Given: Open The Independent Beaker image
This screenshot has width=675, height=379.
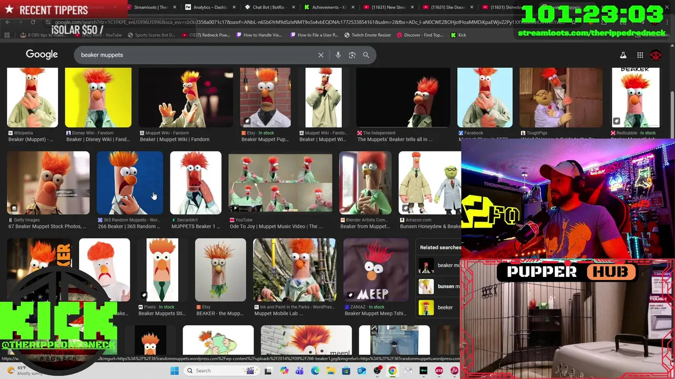Looking at the screenshot, I should [403, 97].
